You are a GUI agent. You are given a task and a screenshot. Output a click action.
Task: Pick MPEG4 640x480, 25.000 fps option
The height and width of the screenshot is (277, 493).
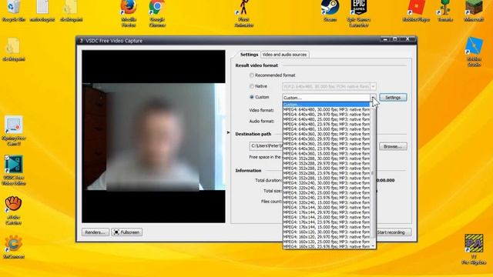326,119
